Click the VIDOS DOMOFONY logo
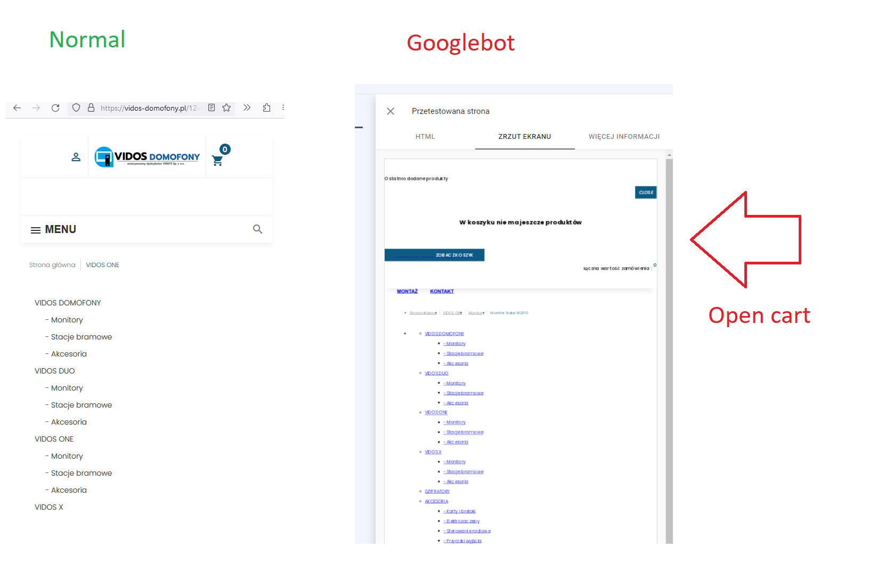Viewport: 877px width, 565px height. click(x=147, y=157)
